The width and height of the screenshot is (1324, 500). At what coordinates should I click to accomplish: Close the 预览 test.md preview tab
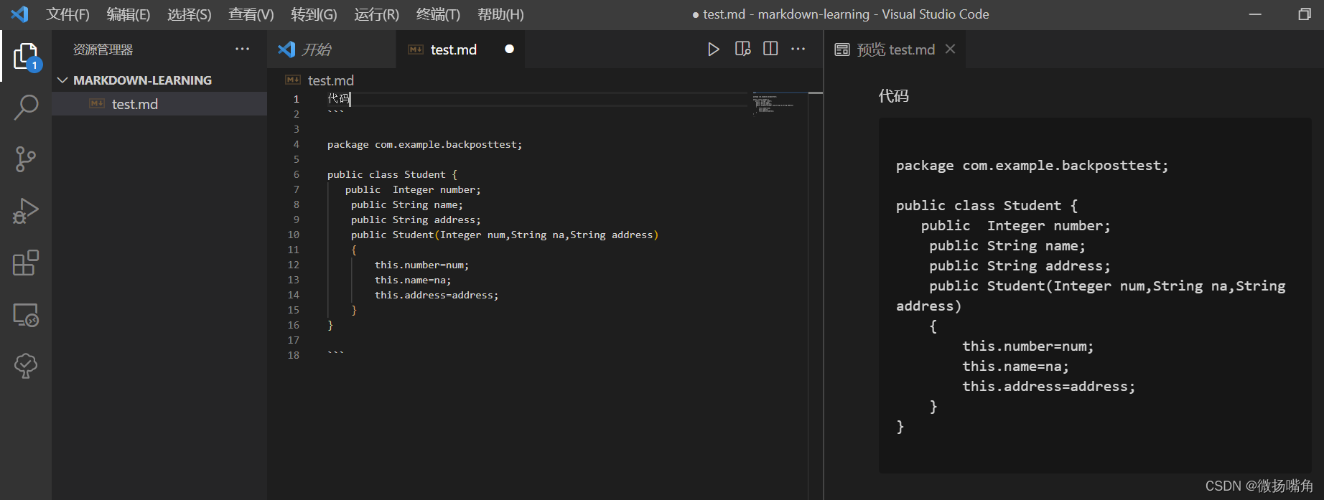[950, 49]
